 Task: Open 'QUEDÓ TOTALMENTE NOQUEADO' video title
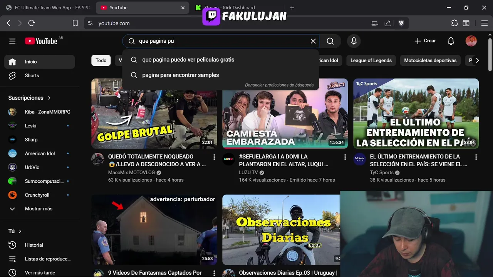pos(157,160)
